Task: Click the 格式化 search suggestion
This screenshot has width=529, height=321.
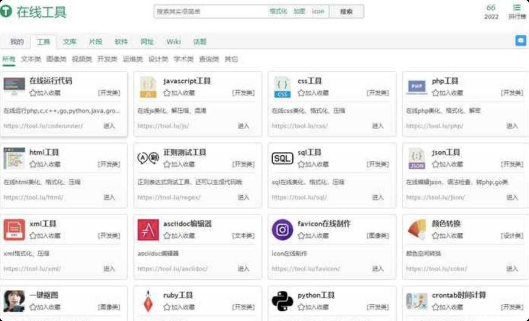Action: coord(278,11)
